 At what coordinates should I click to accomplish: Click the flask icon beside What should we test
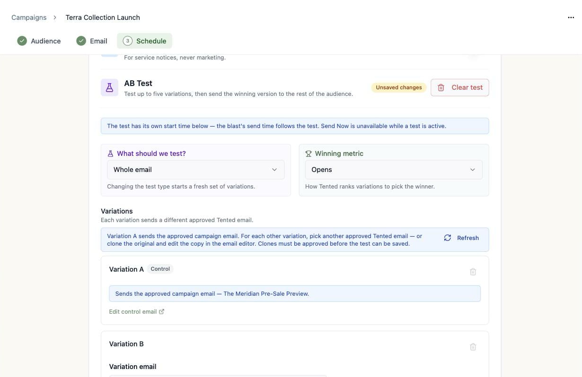[x=110, y=154]
